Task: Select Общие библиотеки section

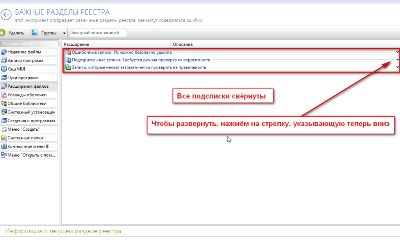Action: (x=29, y=103)
